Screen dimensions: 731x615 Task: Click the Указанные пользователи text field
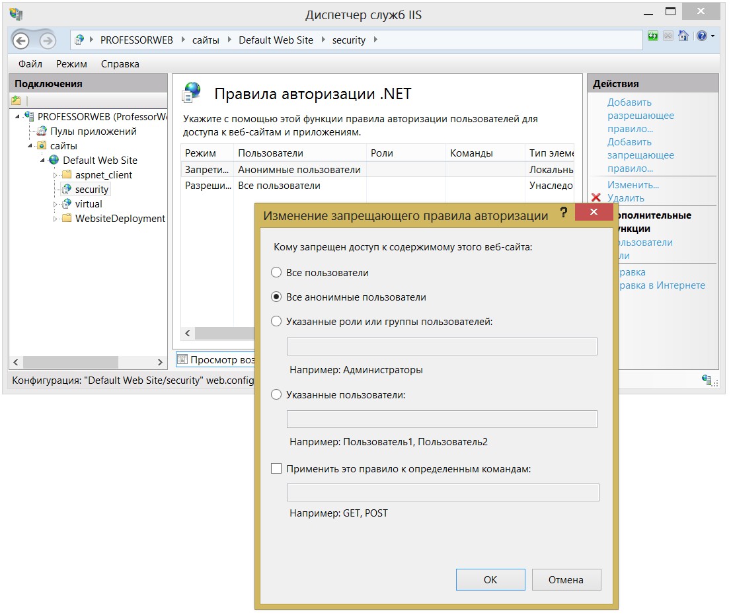coord(442,419)
